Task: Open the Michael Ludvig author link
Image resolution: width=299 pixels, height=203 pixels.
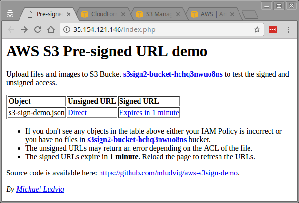Action: 40,189
